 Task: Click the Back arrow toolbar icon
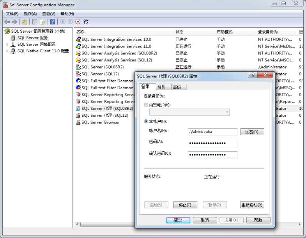click(7, 21)
